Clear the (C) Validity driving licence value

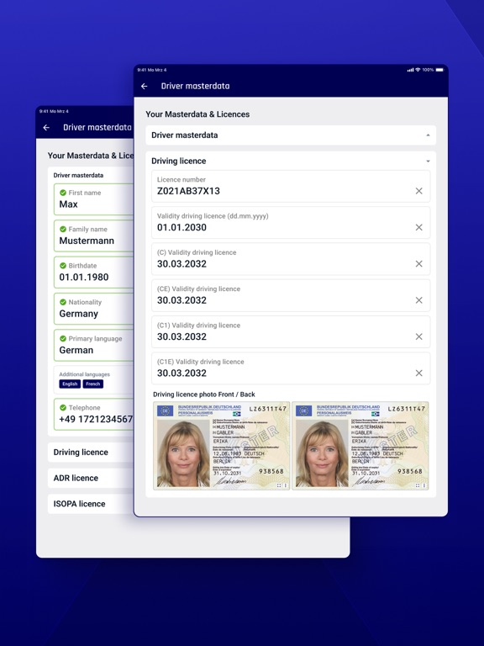coord(418,263)
